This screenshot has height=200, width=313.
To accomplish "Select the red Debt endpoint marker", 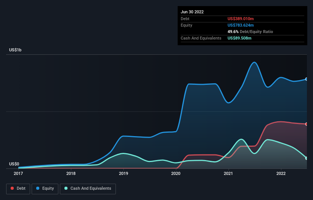I will [307, 124].
